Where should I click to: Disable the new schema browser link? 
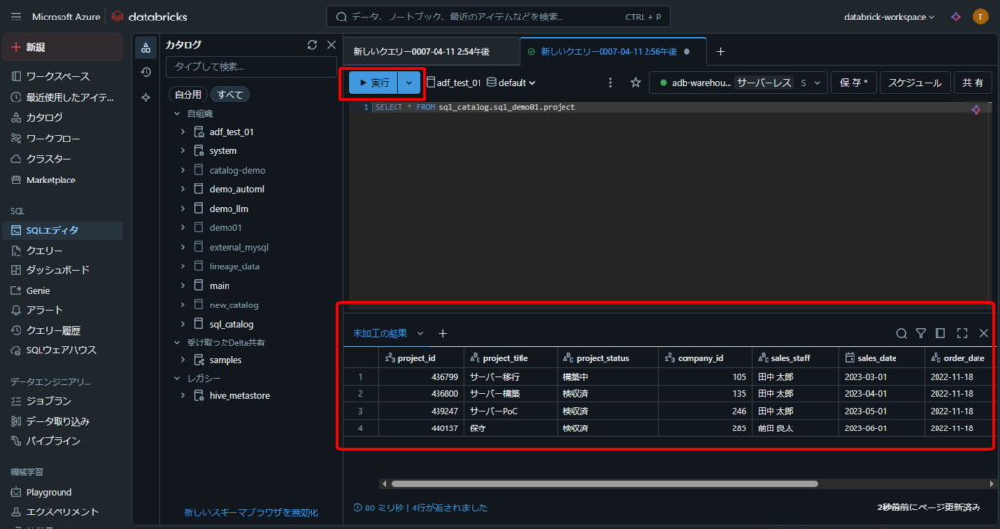click(x=251, y=512)
